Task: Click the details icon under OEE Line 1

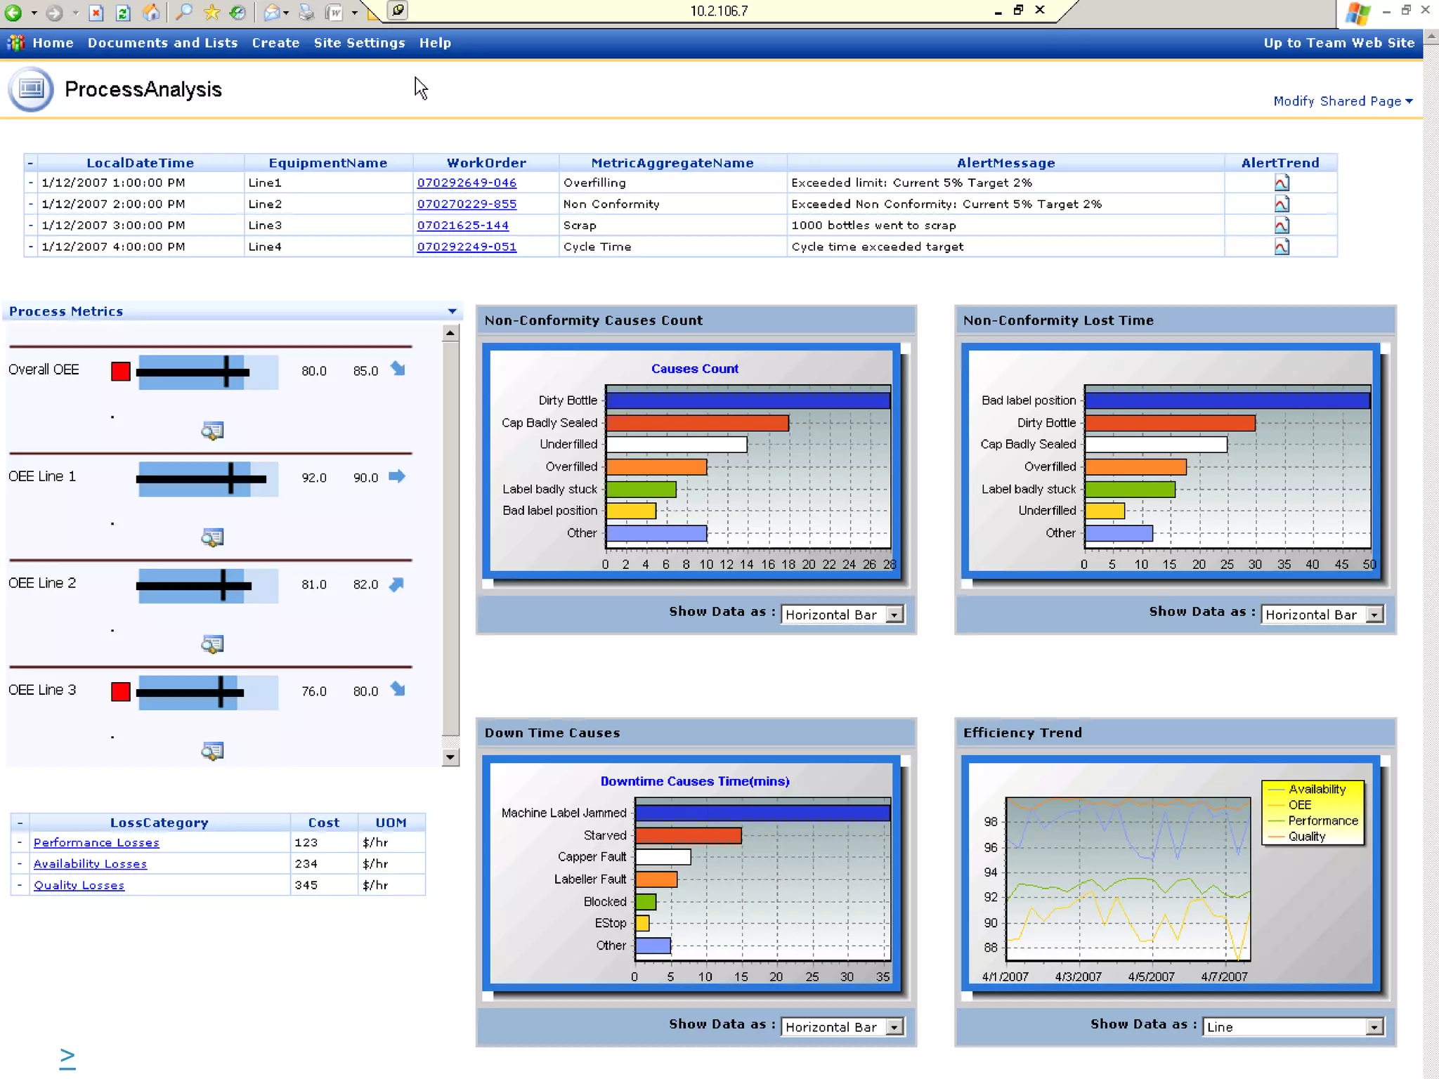Action: click(x=212, y=537)
